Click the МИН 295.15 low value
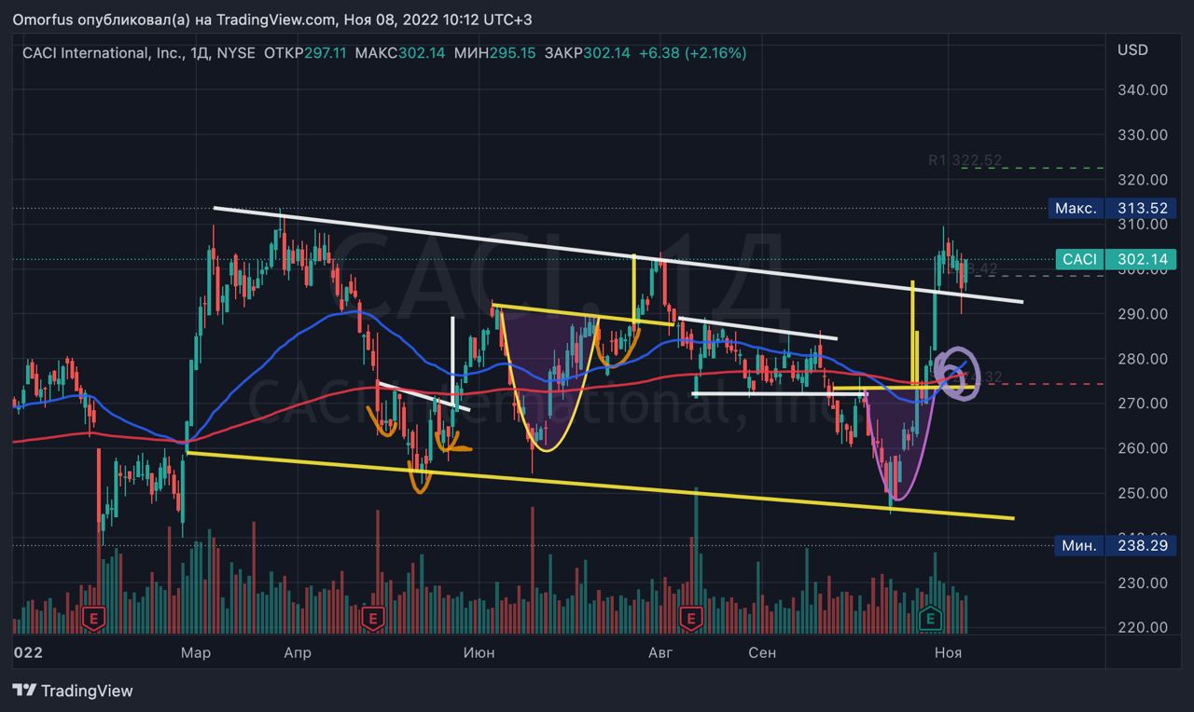Viewport: 1194px width, 712px height. (494, 53)
